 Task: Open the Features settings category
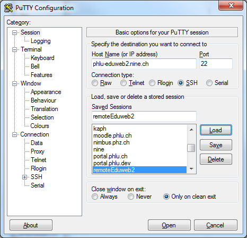point(41,75)
